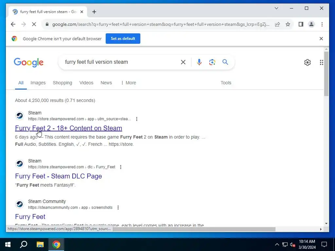Viewport: 335px width, 251px height.
Task: Open Furry Feet 2 - 18+ Content on Steam link
Action: tap(69, 128)
